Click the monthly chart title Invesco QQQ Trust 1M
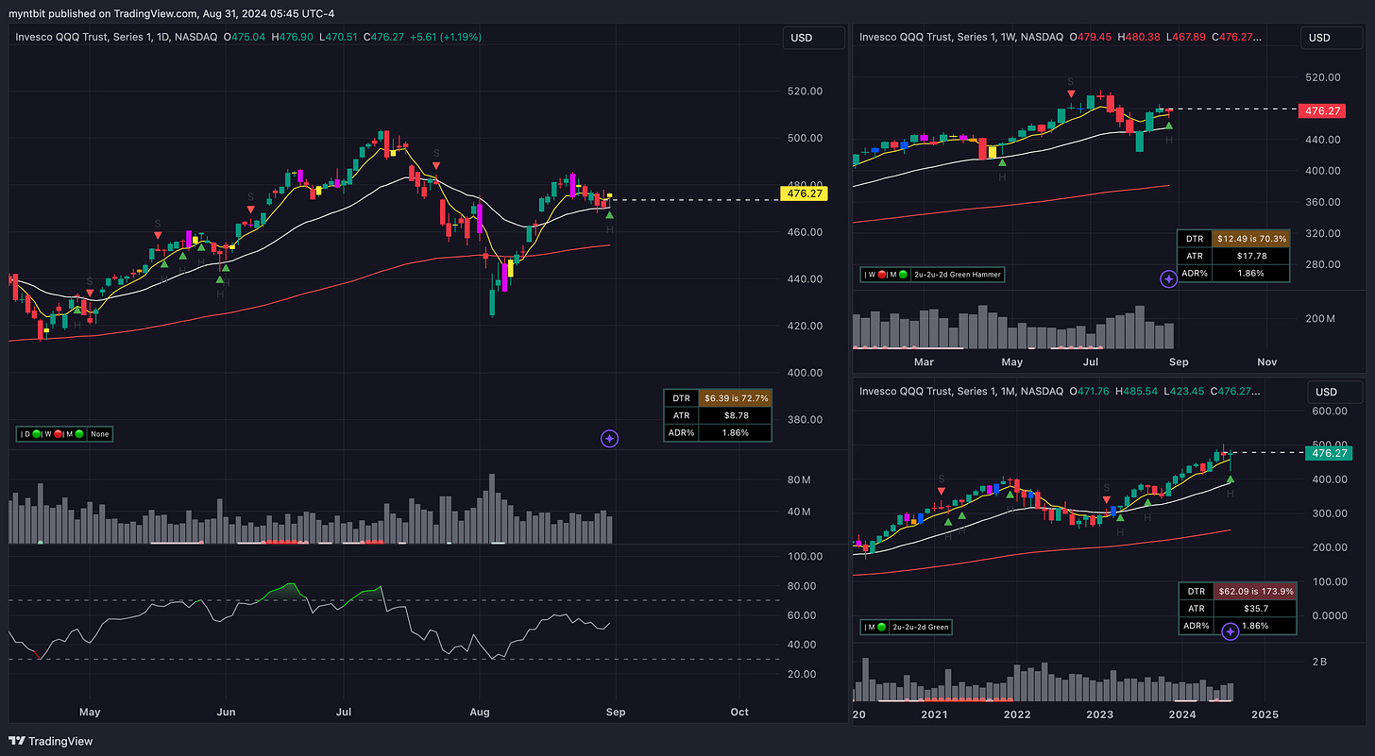 tap(960, 391)
